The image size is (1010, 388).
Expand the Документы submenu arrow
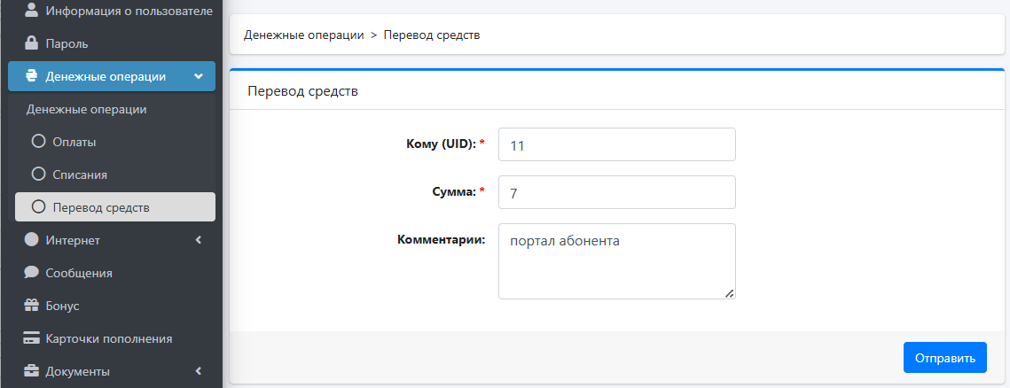coord(199,371)
